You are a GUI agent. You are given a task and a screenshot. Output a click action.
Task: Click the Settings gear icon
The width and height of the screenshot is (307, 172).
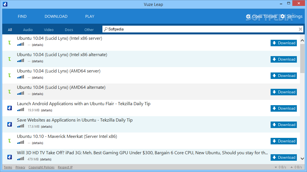282,16
